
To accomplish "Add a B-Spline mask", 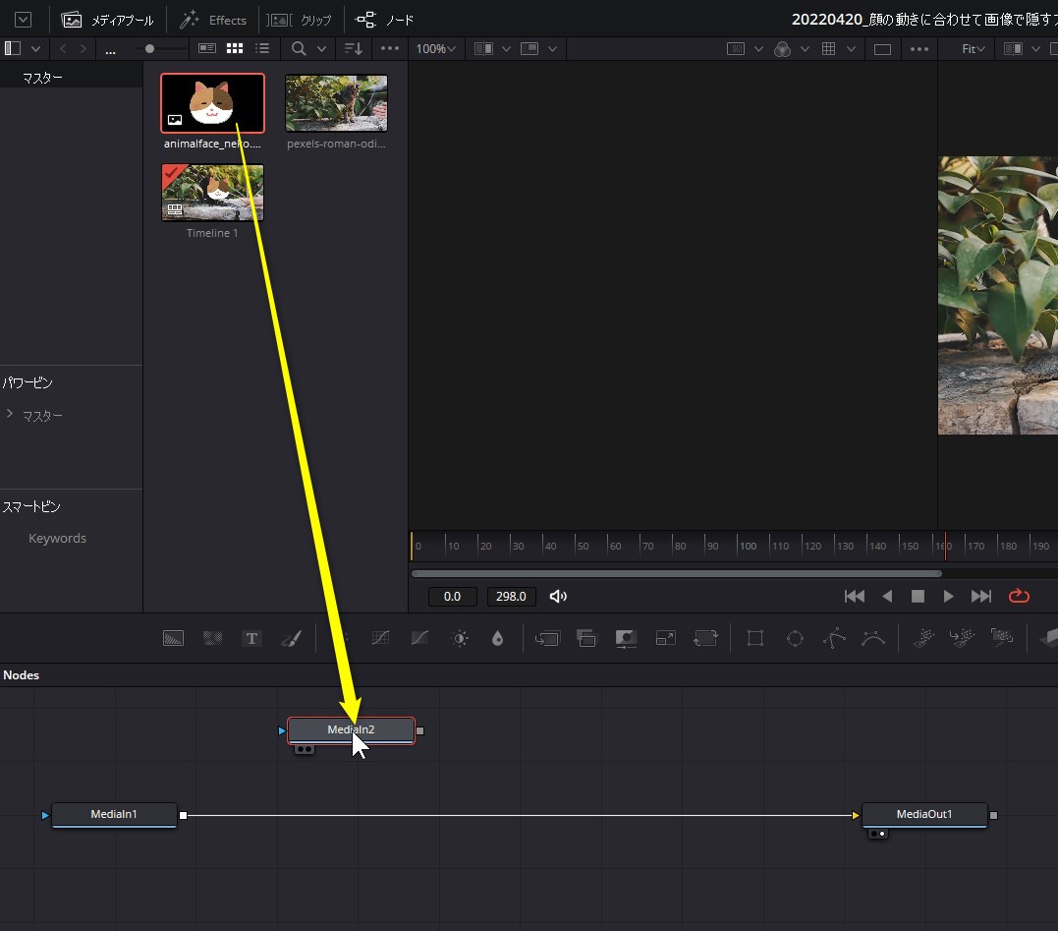I will (873, 638).
